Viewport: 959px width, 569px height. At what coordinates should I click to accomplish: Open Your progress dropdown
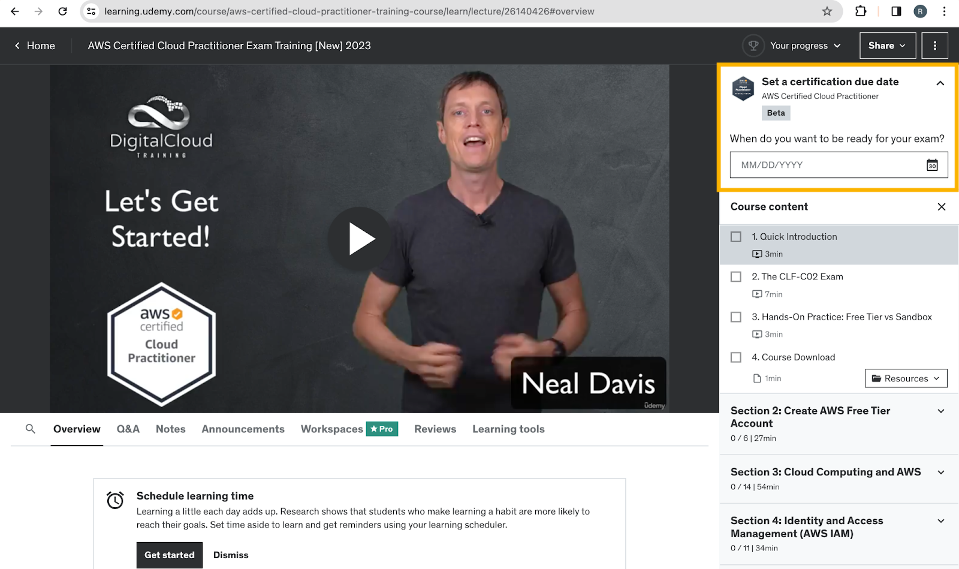(805, 46)
